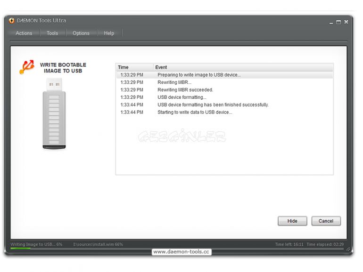Select the 'USB device formatting...' log row
The width and height of the screenshot is (363, 272).
224,97
